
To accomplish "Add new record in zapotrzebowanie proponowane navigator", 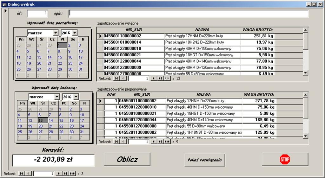I will click(x=167, y=142).
